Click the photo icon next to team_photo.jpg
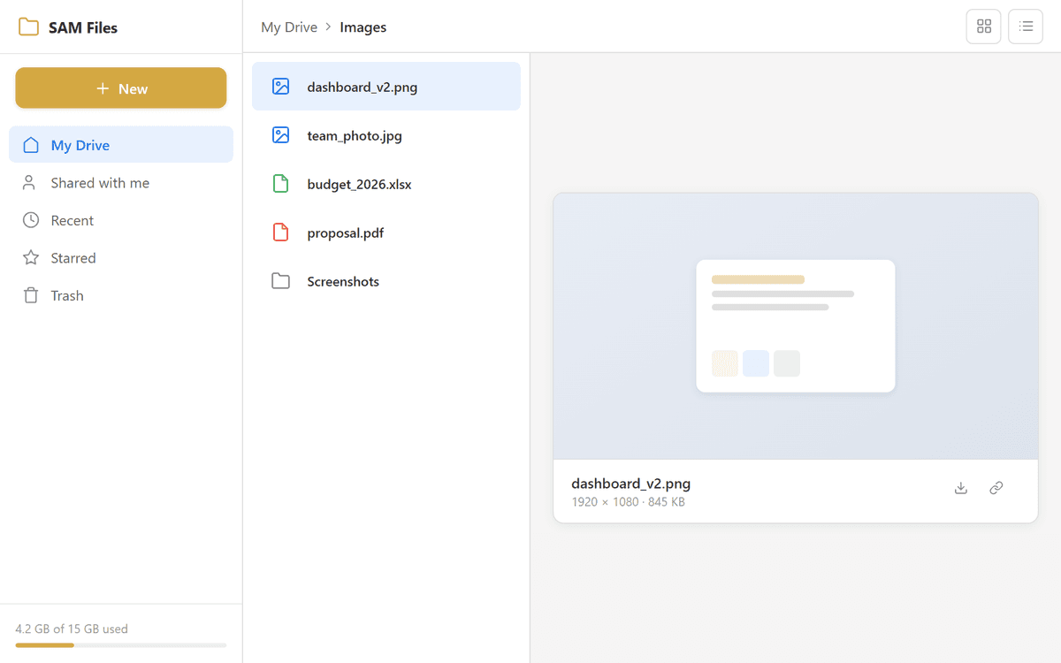Screen dimensions: 1061x663 point(280,134)
